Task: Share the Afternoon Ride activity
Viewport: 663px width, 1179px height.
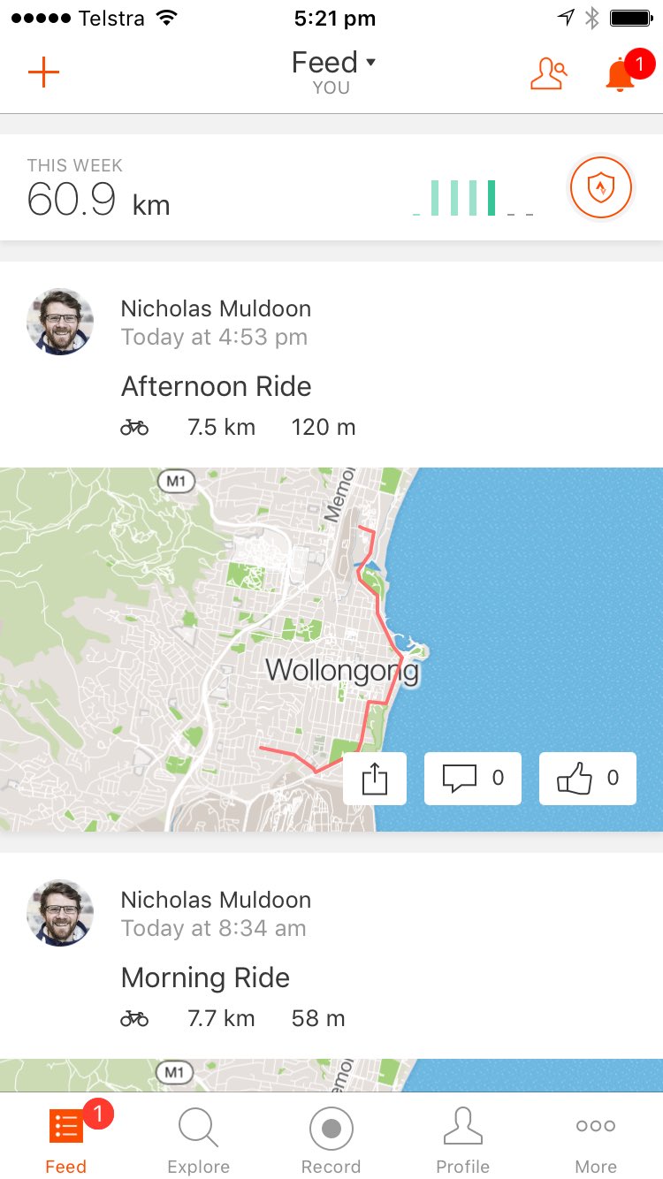Action: click(x=375, y=779)
